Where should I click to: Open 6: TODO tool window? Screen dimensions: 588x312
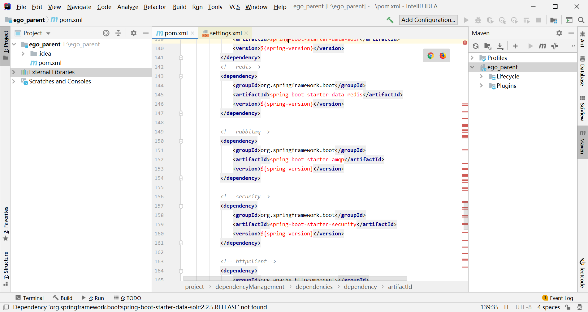(127, 298)
